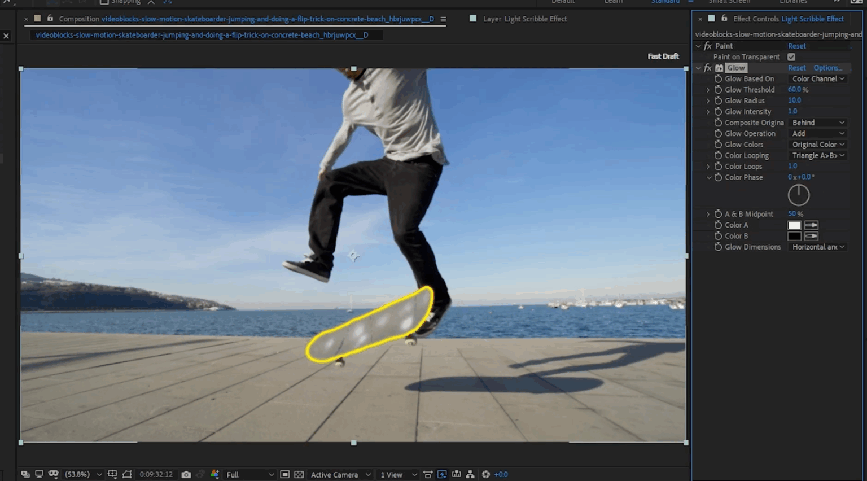Click the Reset Exposure icon
Viewport: 867px width, 481px height.
(x=486, y=474)
